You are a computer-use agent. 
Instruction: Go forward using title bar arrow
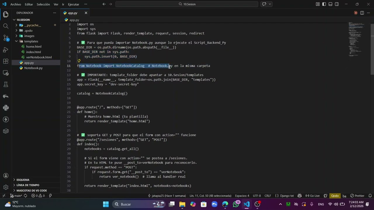pyautogui.click(x=110, y=4)
